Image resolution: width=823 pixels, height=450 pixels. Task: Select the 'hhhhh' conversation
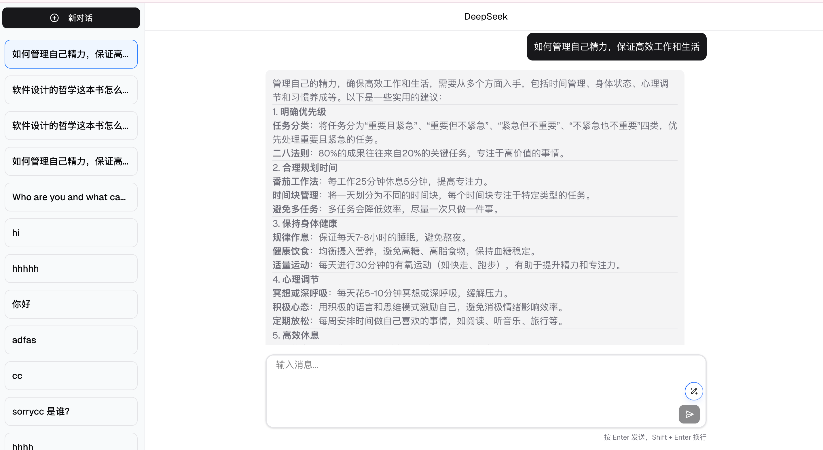click(x=71, y=269)
